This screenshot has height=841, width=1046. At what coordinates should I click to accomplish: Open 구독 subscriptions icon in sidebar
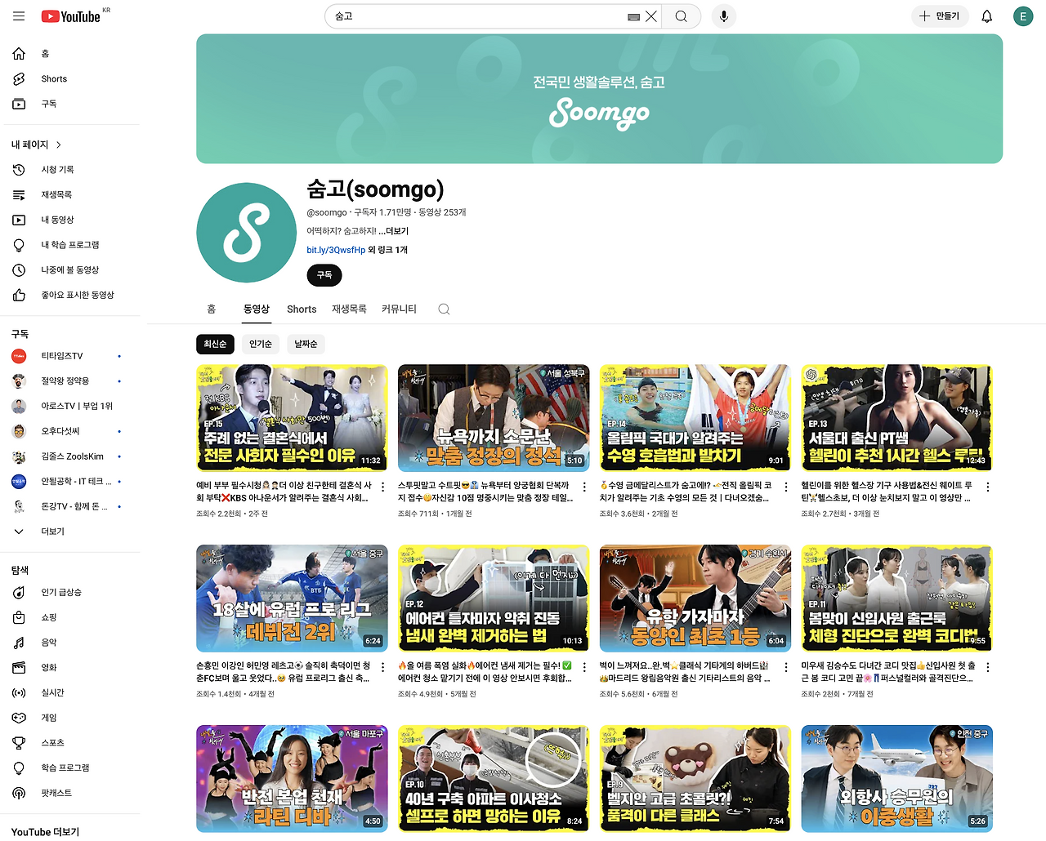[x=19, y=104]
